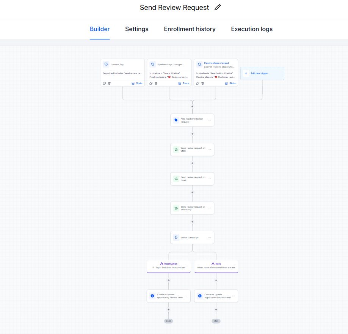Click the Contact Tag trigger's tag icon
This screenshot has height=334, width=348.
click(x=106, y=64)
